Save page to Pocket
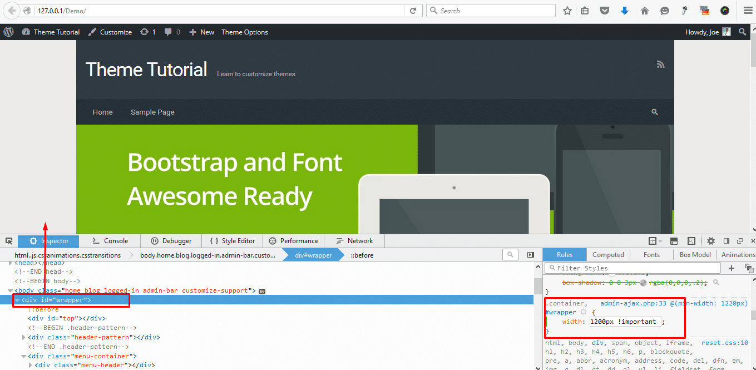The width and height of the screenshot is (756, 370). point(605,11)
